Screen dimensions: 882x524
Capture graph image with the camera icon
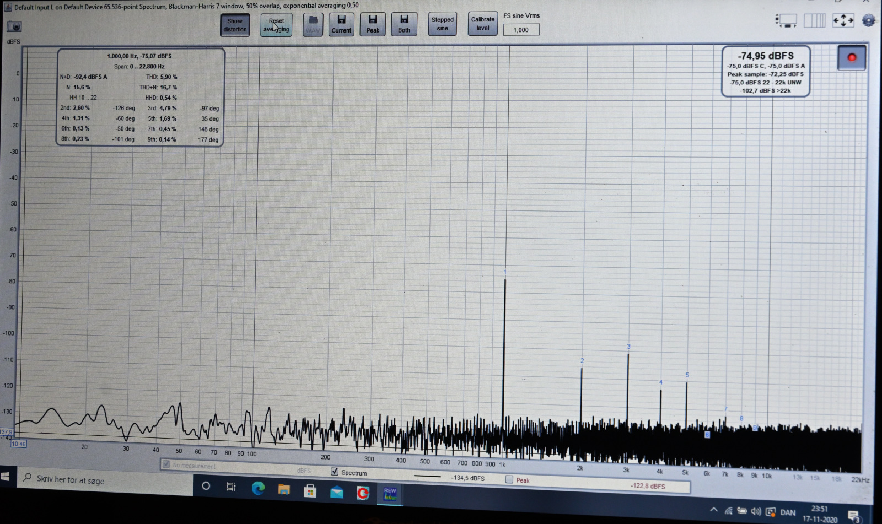14,26
